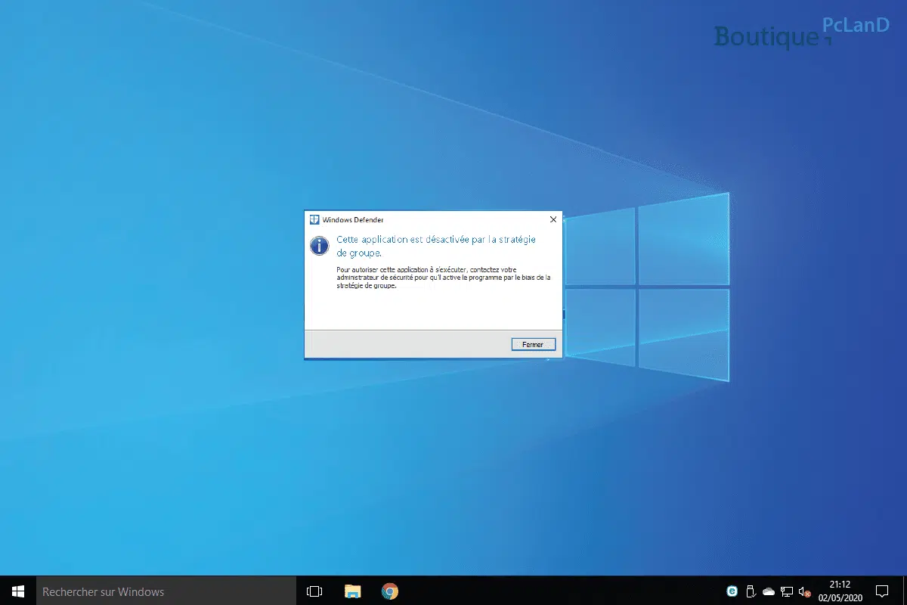Click the ESET tray icon
The height and width of the screenshot is (605, 907).
732,591
